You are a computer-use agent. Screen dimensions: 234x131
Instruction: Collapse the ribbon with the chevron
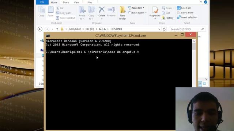(x=201, y=2)
